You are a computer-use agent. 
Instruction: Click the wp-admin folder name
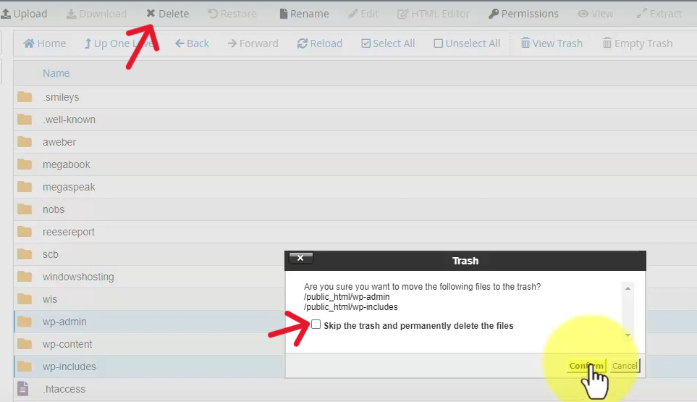(x=64, y=322)
